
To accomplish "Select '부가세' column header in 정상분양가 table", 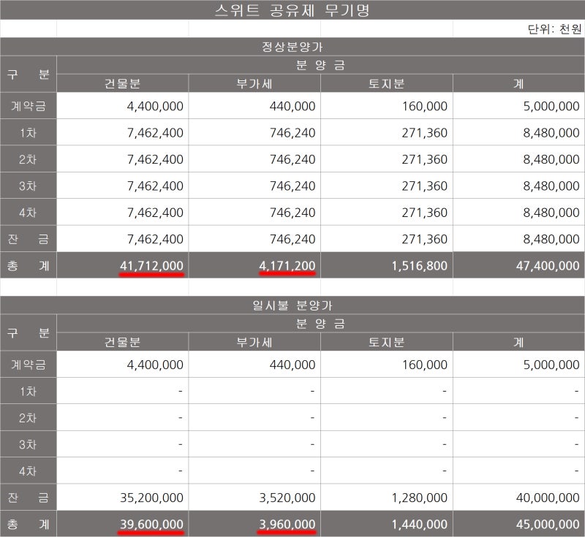I will [x=254, y=83].
